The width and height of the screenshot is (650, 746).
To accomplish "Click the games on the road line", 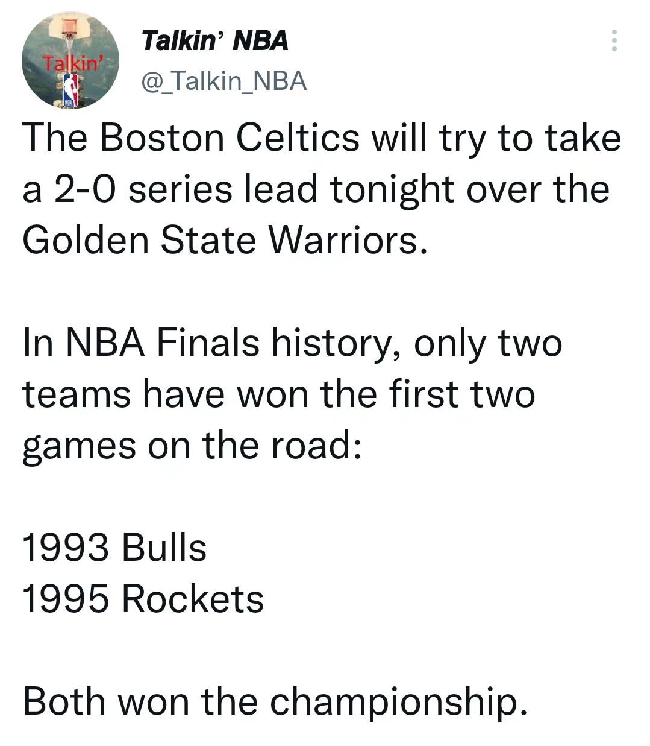I will [192, 445].
